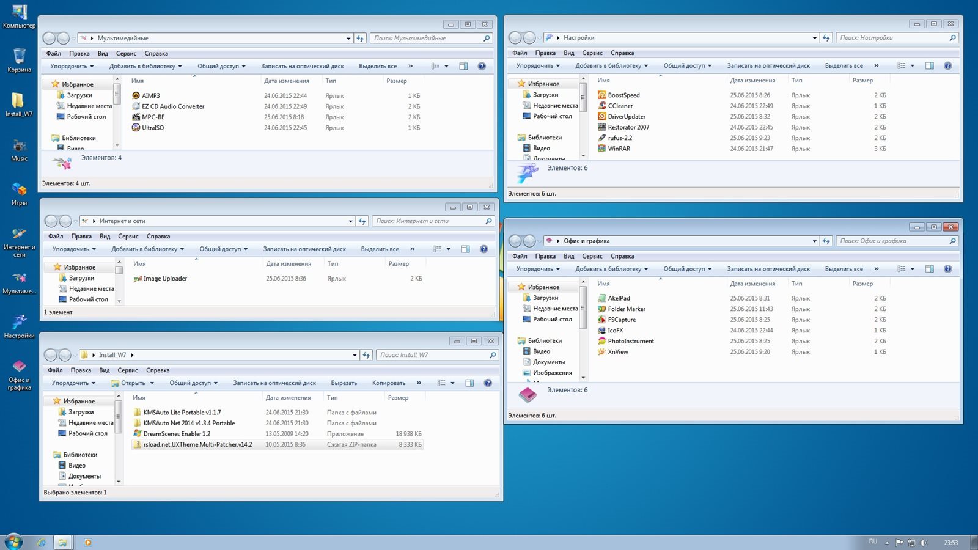The image size is (978, 550).
Task: Select the MPC-BE shortcut icon
Action: (136, 117)
